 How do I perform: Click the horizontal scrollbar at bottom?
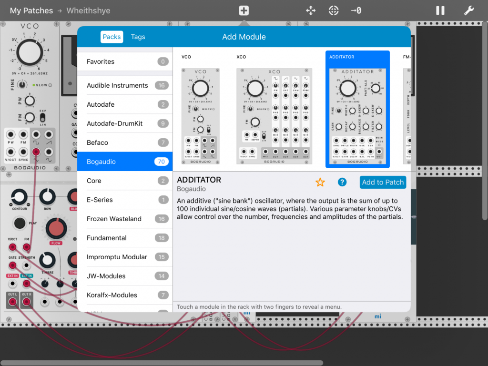162,363
